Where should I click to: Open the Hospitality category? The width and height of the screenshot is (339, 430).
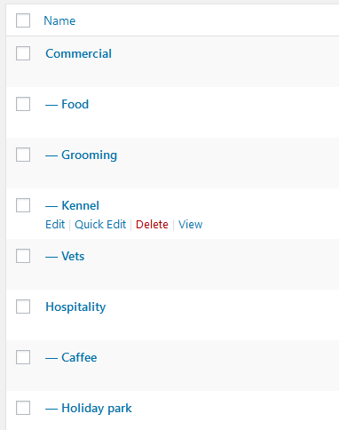[75, 307]
